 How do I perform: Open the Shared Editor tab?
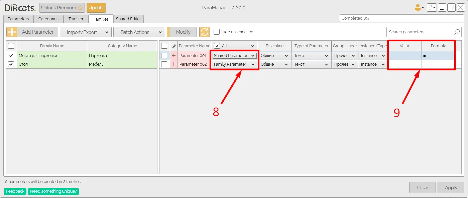point(128,19)
